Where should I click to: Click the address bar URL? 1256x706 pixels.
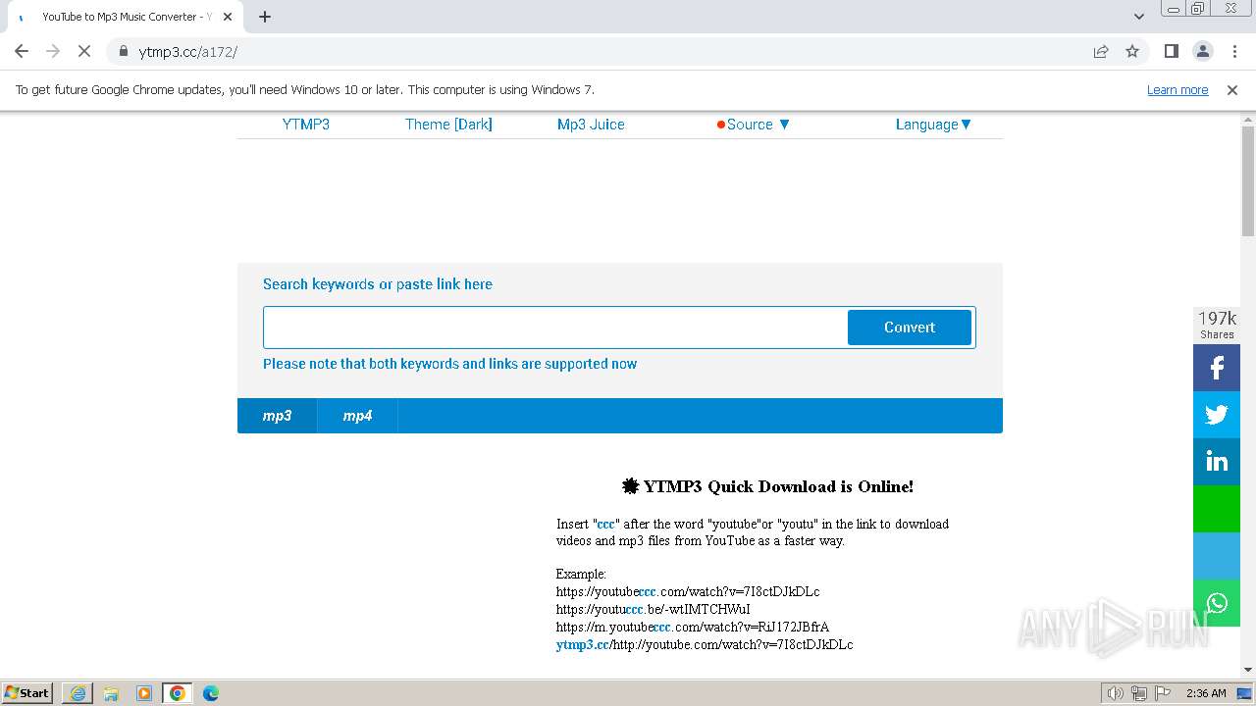(x=188, y=51)
